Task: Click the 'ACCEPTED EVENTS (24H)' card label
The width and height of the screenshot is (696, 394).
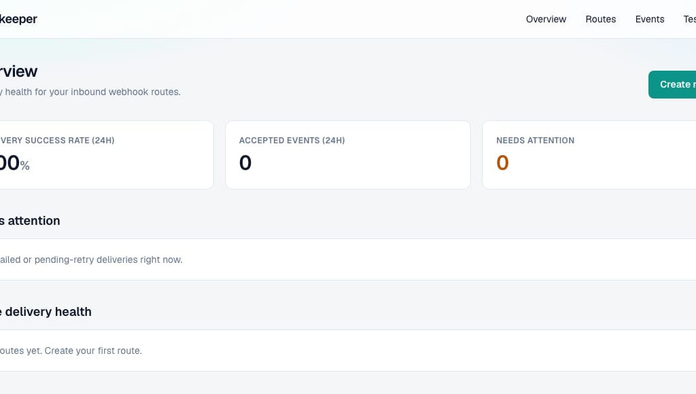Action: 292,140
